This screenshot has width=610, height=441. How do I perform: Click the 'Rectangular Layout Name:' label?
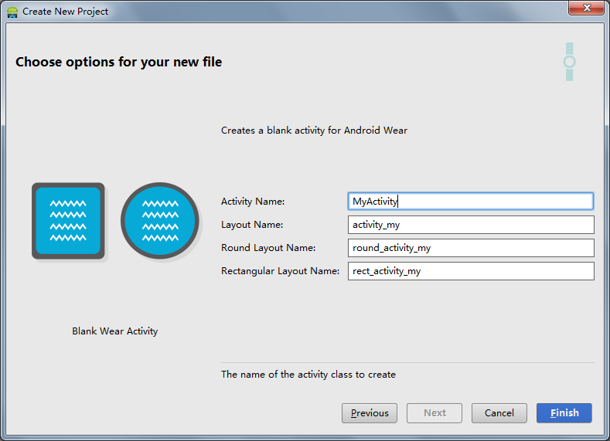pos(280,271)
